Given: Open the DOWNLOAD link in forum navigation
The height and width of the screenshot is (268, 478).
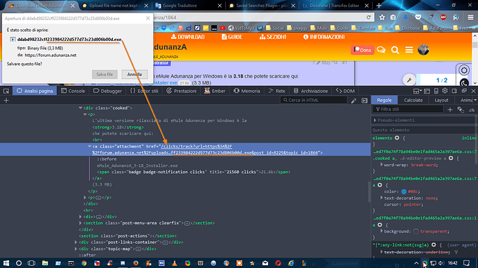Looking at the screenshot, I should click(x=188, y=37).
